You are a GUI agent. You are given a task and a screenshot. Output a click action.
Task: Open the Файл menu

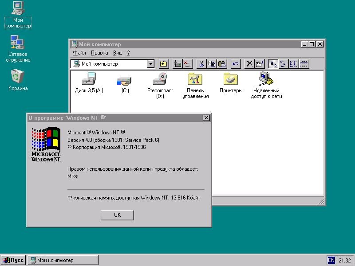pos(79,53)
